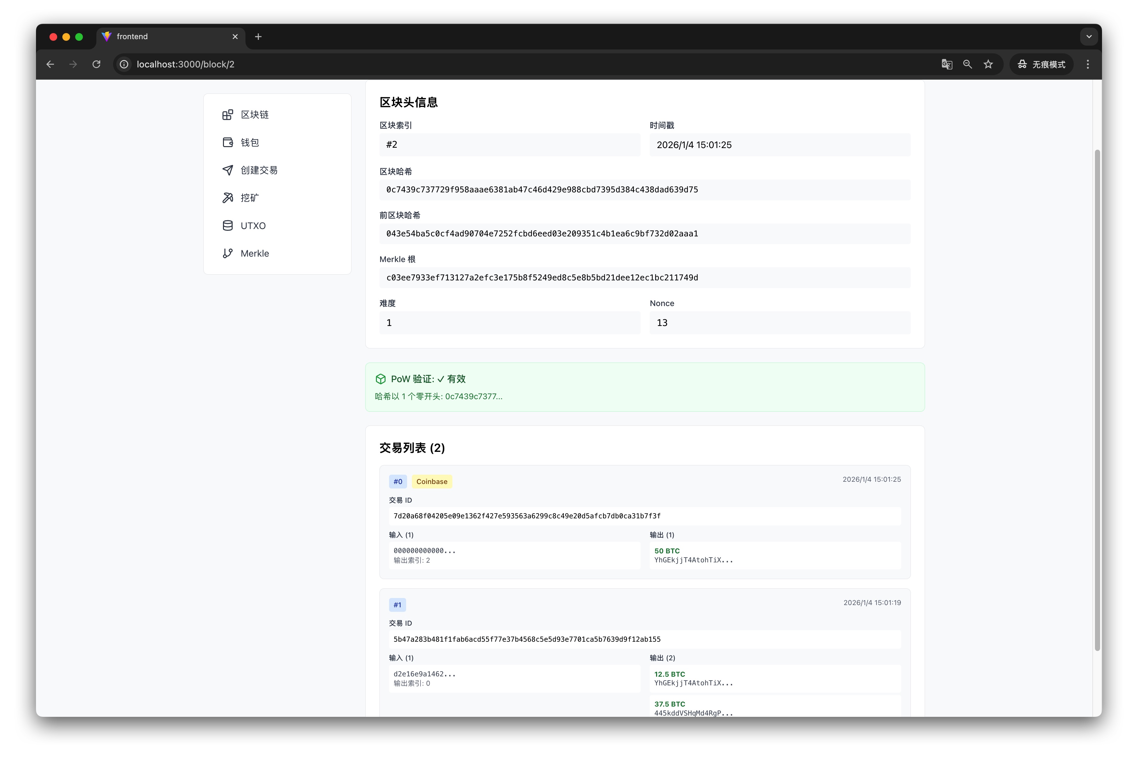Click the blockchain (区块链) sidebar icon
Screen dimensions: 1138x765
(x=227, y=115)
